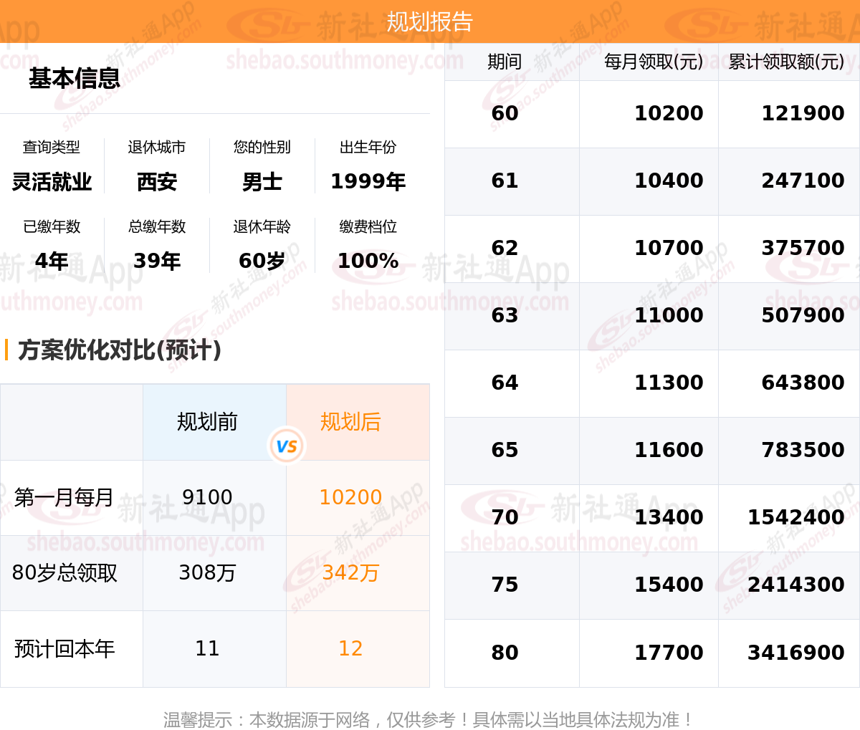Viewport: 860px width, 730px height.
Task: Click the 3416900 cumulative amount
Action: coord(796,653)
